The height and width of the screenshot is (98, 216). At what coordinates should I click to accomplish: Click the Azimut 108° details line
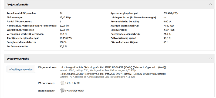[98, 70]
